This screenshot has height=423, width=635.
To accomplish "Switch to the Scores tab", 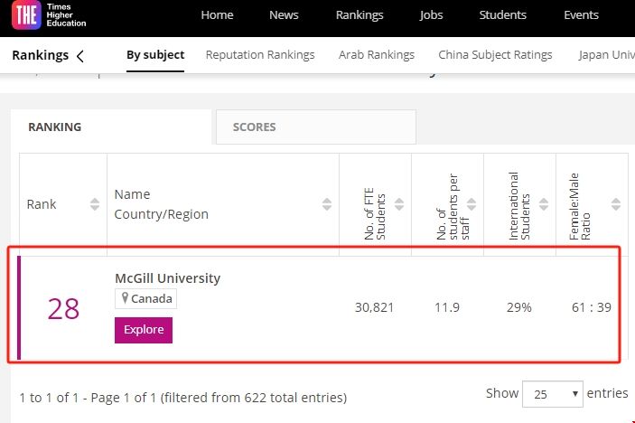I will (x=255, y=127).
